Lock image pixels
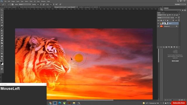 163,20
